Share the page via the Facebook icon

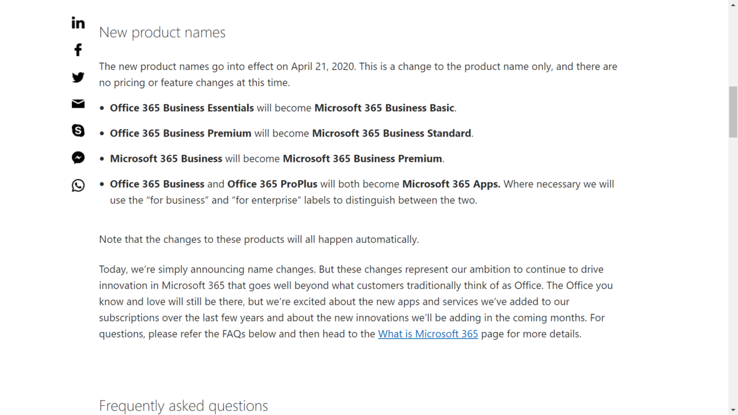click(78, 50)
